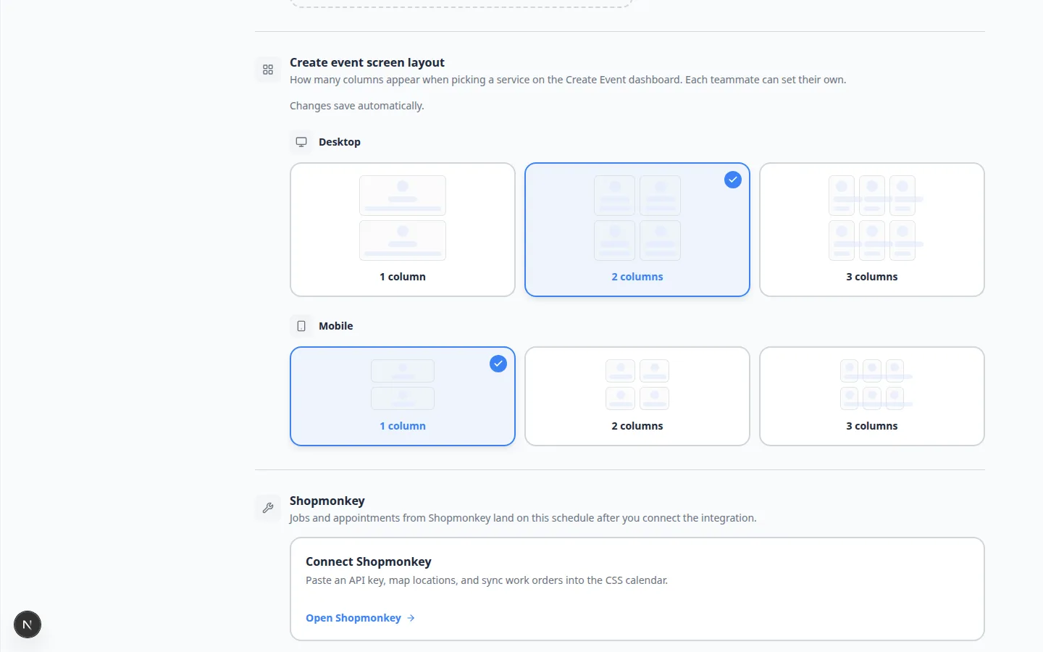Open Shopmonkey link
Screen dimensions: 1043x652
(360, 618)
